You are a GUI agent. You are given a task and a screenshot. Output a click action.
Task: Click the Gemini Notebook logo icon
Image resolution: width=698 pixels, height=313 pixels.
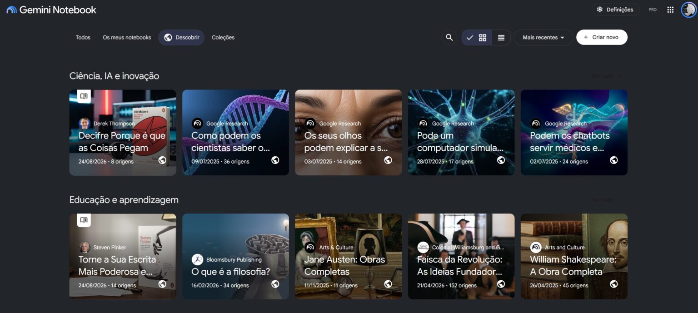coord(12,10)
